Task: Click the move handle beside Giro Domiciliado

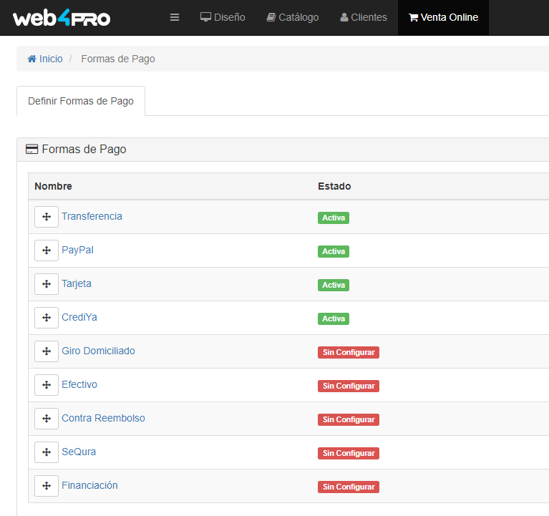Action: point(47,351)
